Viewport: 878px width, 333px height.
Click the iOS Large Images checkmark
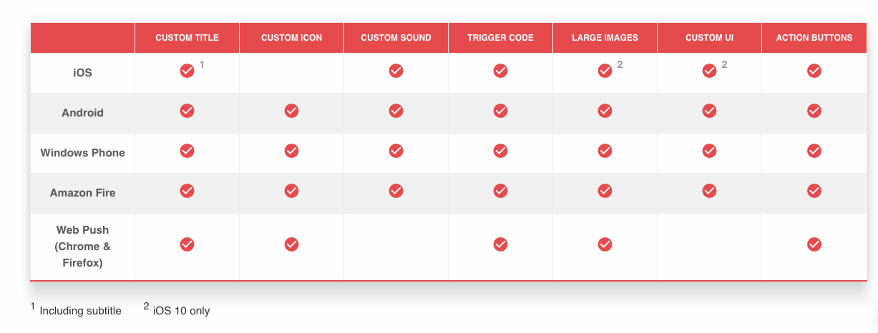[605, 71]
